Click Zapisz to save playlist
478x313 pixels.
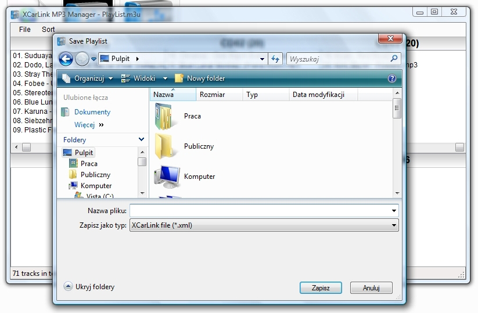(x=321, y=287)
